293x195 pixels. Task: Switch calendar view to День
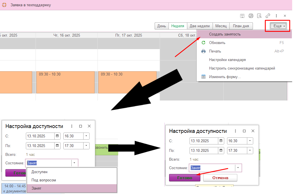click(161, 26)
